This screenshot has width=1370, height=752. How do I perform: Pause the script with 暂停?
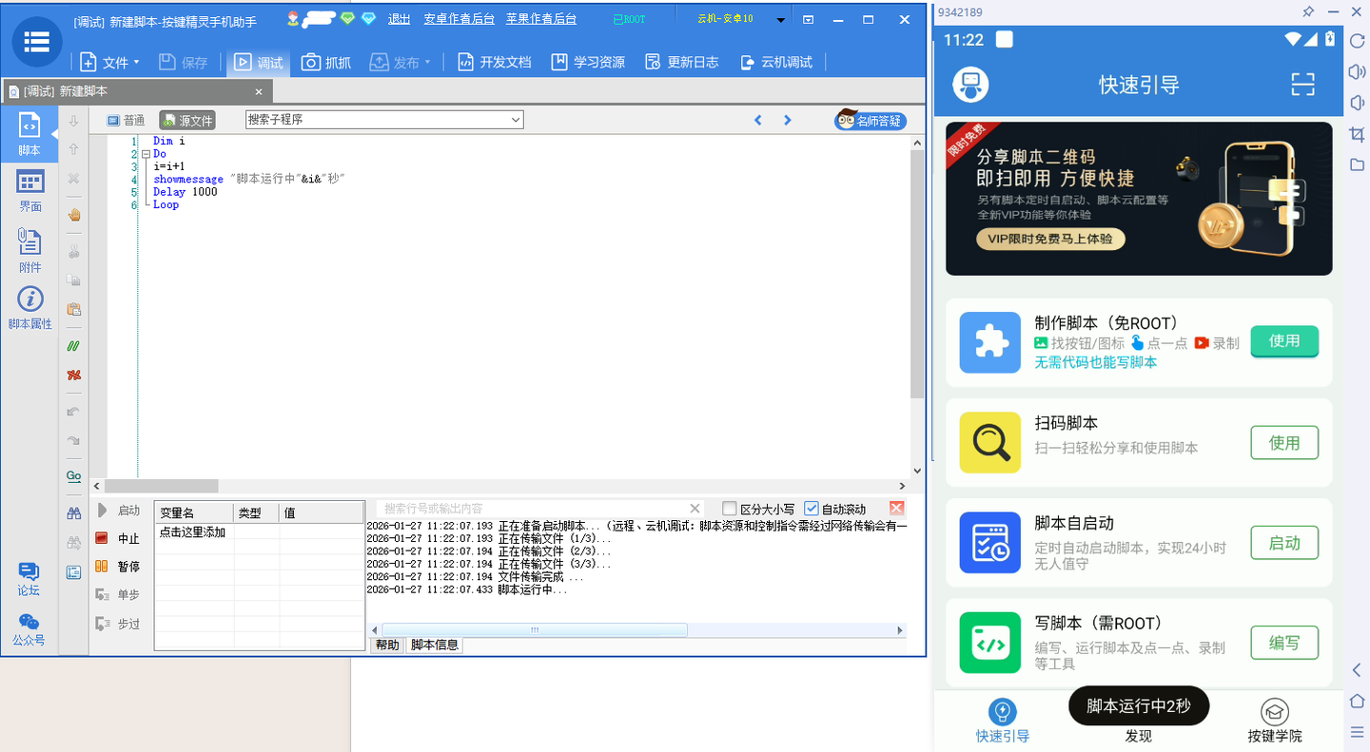click(117, 567)
